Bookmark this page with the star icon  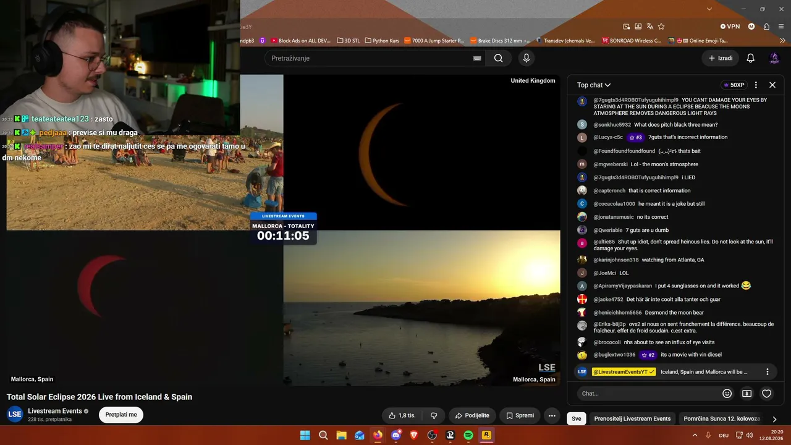661,27
